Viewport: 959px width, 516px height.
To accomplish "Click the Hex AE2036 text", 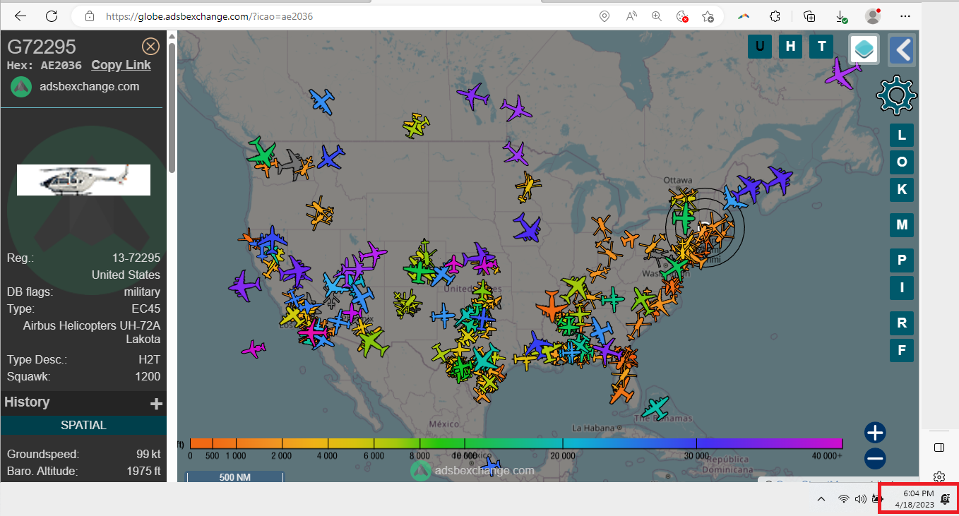I will click(x=44, y=65).
